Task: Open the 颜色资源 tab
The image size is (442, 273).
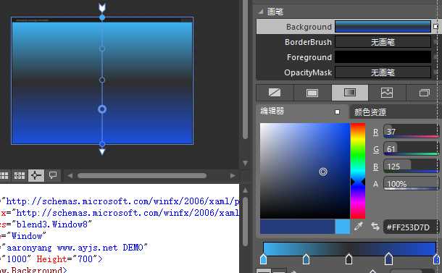Action: pos(370,112)
